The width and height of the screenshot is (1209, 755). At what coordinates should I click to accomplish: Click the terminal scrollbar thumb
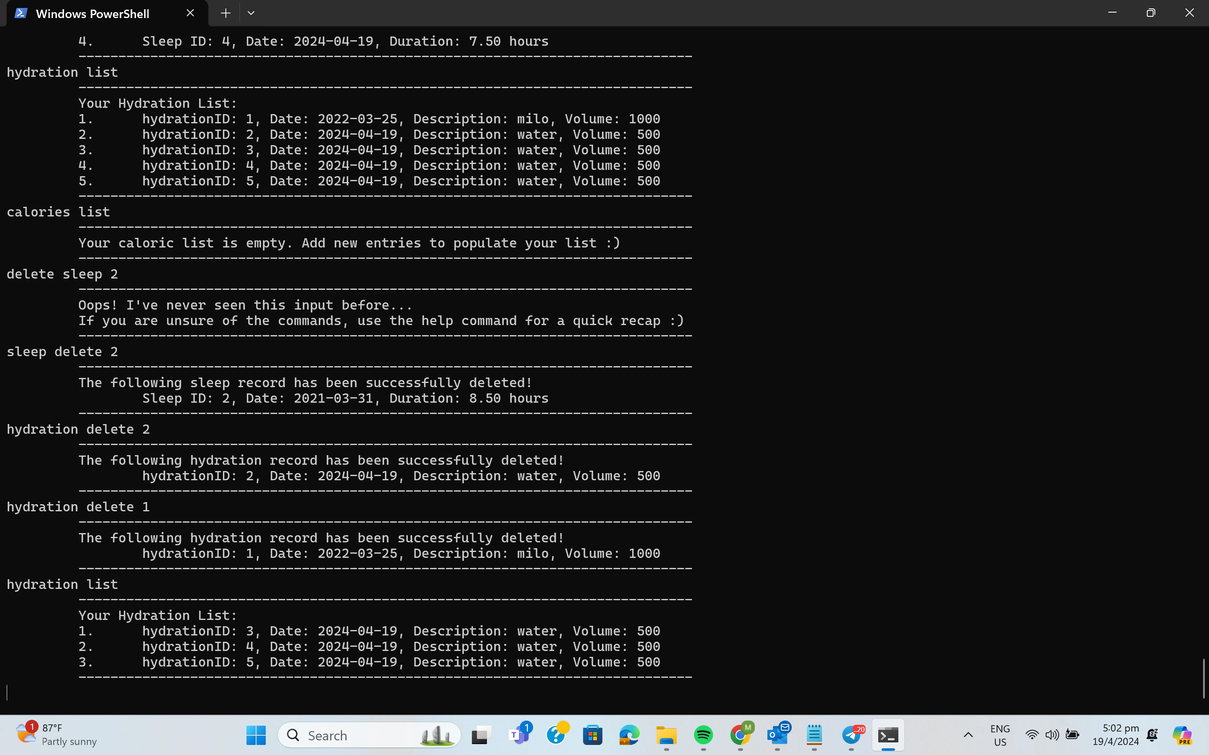1204,678
